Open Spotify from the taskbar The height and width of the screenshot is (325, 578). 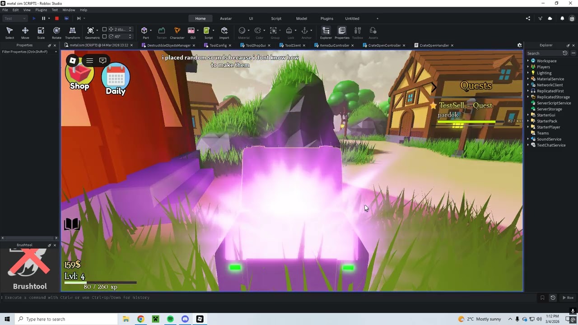[x=170, y=319]
